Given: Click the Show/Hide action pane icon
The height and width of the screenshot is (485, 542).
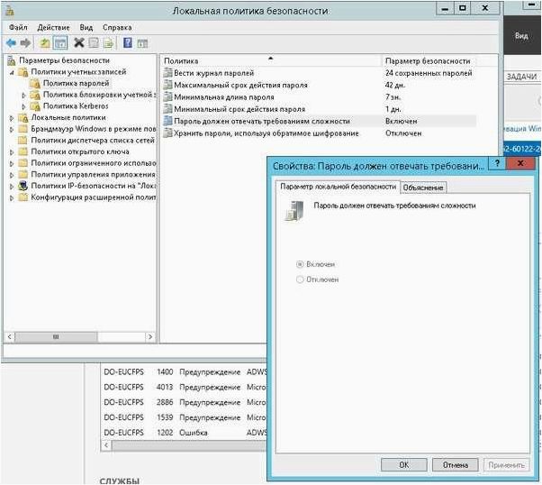Looking at the screenshot, I should [142, 43].
